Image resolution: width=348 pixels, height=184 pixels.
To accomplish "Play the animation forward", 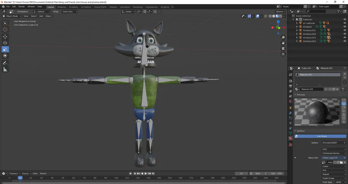I will tap(146, 174).
